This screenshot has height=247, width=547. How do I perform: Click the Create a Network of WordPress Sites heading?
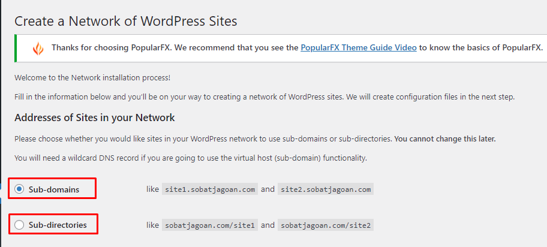click(126, 21)
